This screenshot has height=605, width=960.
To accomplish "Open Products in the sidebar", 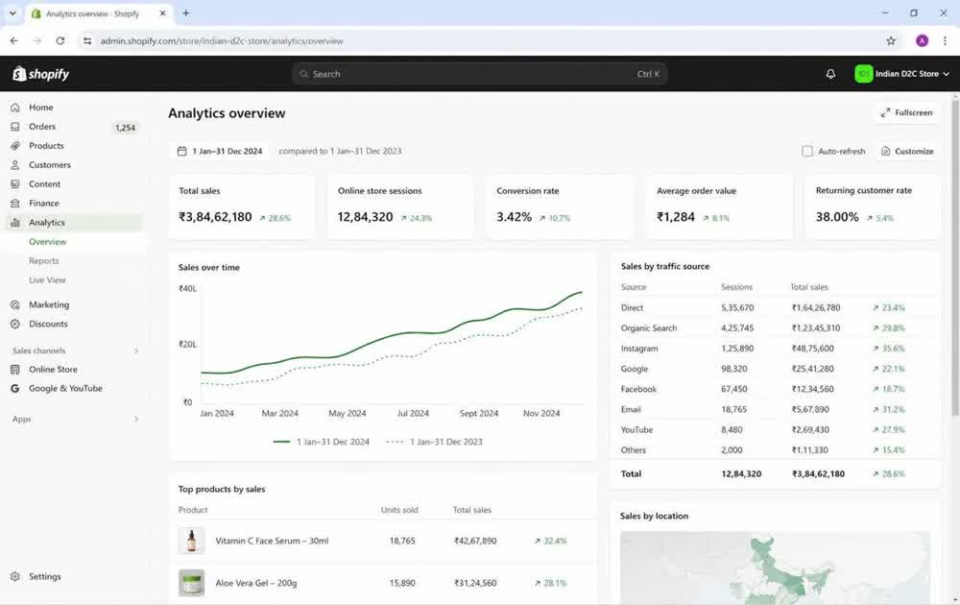I will tap(74, 146).
